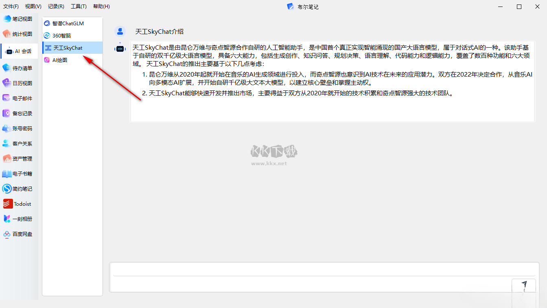Click the 智谱ChatGLM logo icon
The image size is (547, 308).
pos(47,23)
